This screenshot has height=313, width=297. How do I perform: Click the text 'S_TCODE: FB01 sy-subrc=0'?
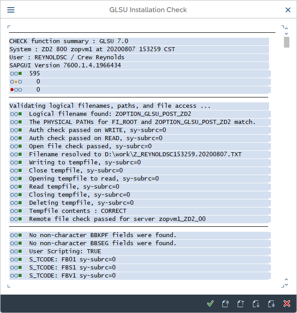[x=72, y=260]
